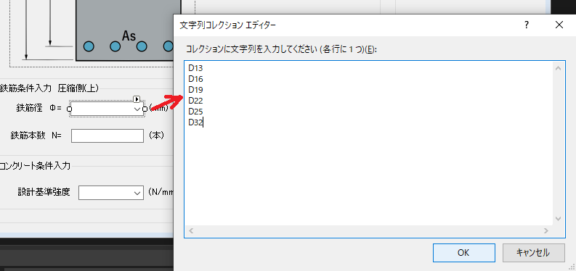Click the 鉄筋条件入力 圧縮側(上) group label
This screenshot has height=271, width=576.
pyautogui.click(x=49, y=88)
